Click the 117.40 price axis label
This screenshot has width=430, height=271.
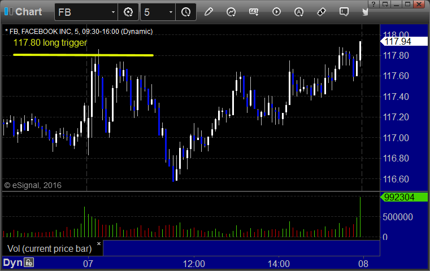coord(396,97)
